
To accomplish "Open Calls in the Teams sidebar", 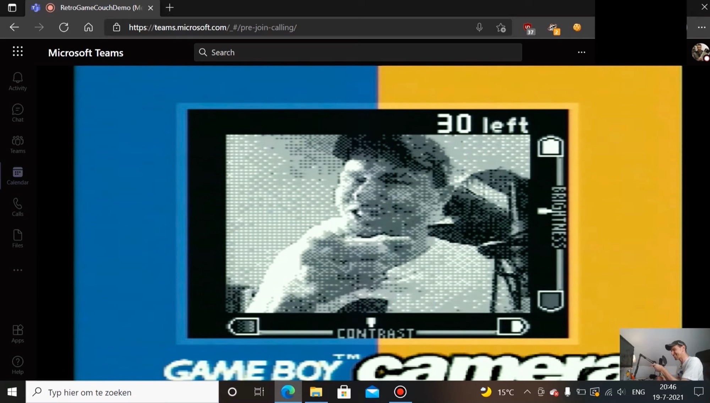I will pyautogui.click(x=17, y=207).
